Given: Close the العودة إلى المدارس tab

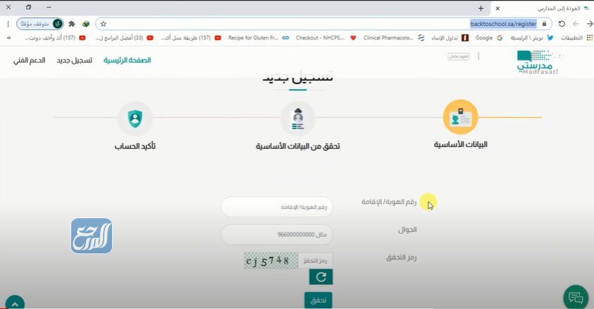Looking at the screenshot, I should [497, 8].
